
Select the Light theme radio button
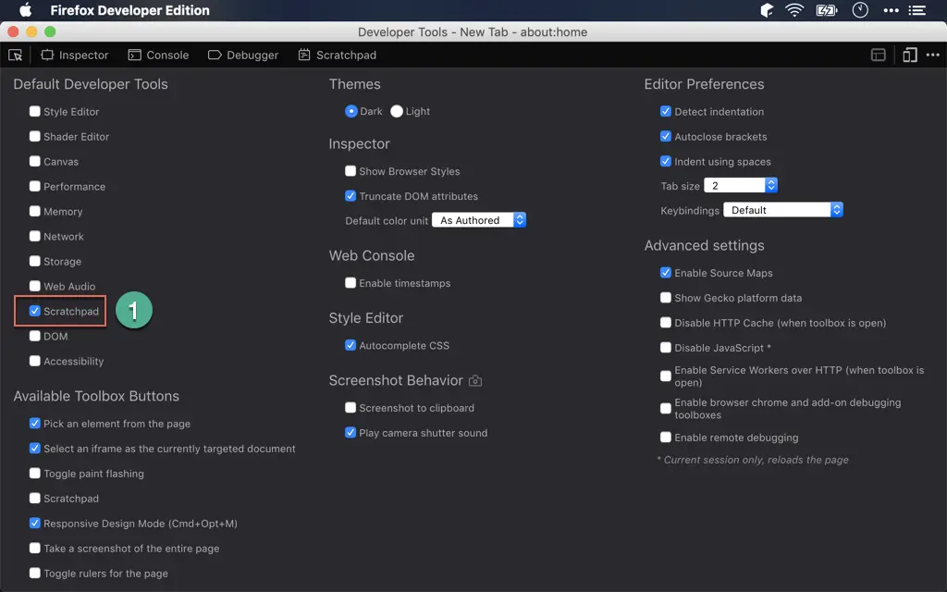click(x=397, y=111)
